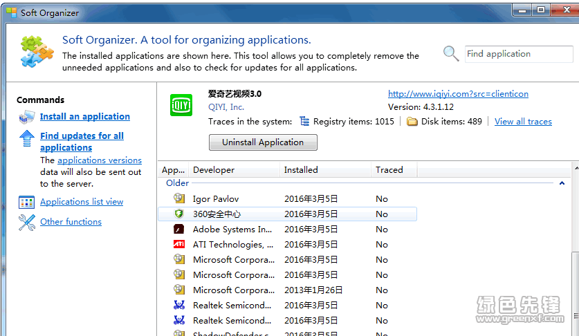Click the 爱奇艺视频3.0 application title
579x336 pixels.
click(235, 94)
